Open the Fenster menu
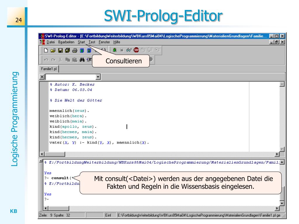Viewport: 299px width, 224px height. point(104,42)
